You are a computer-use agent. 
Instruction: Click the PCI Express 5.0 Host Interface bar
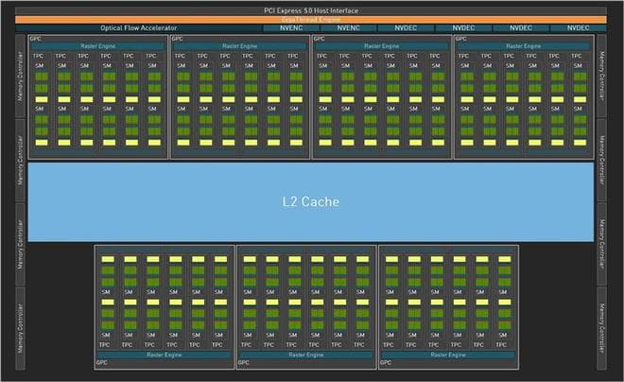pyautogui.click(x=311, y=9)
